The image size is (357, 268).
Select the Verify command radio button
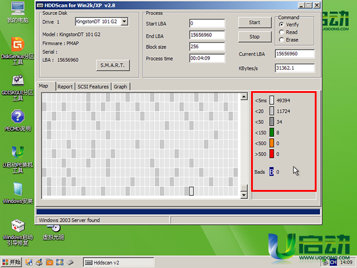click(281, 24)
